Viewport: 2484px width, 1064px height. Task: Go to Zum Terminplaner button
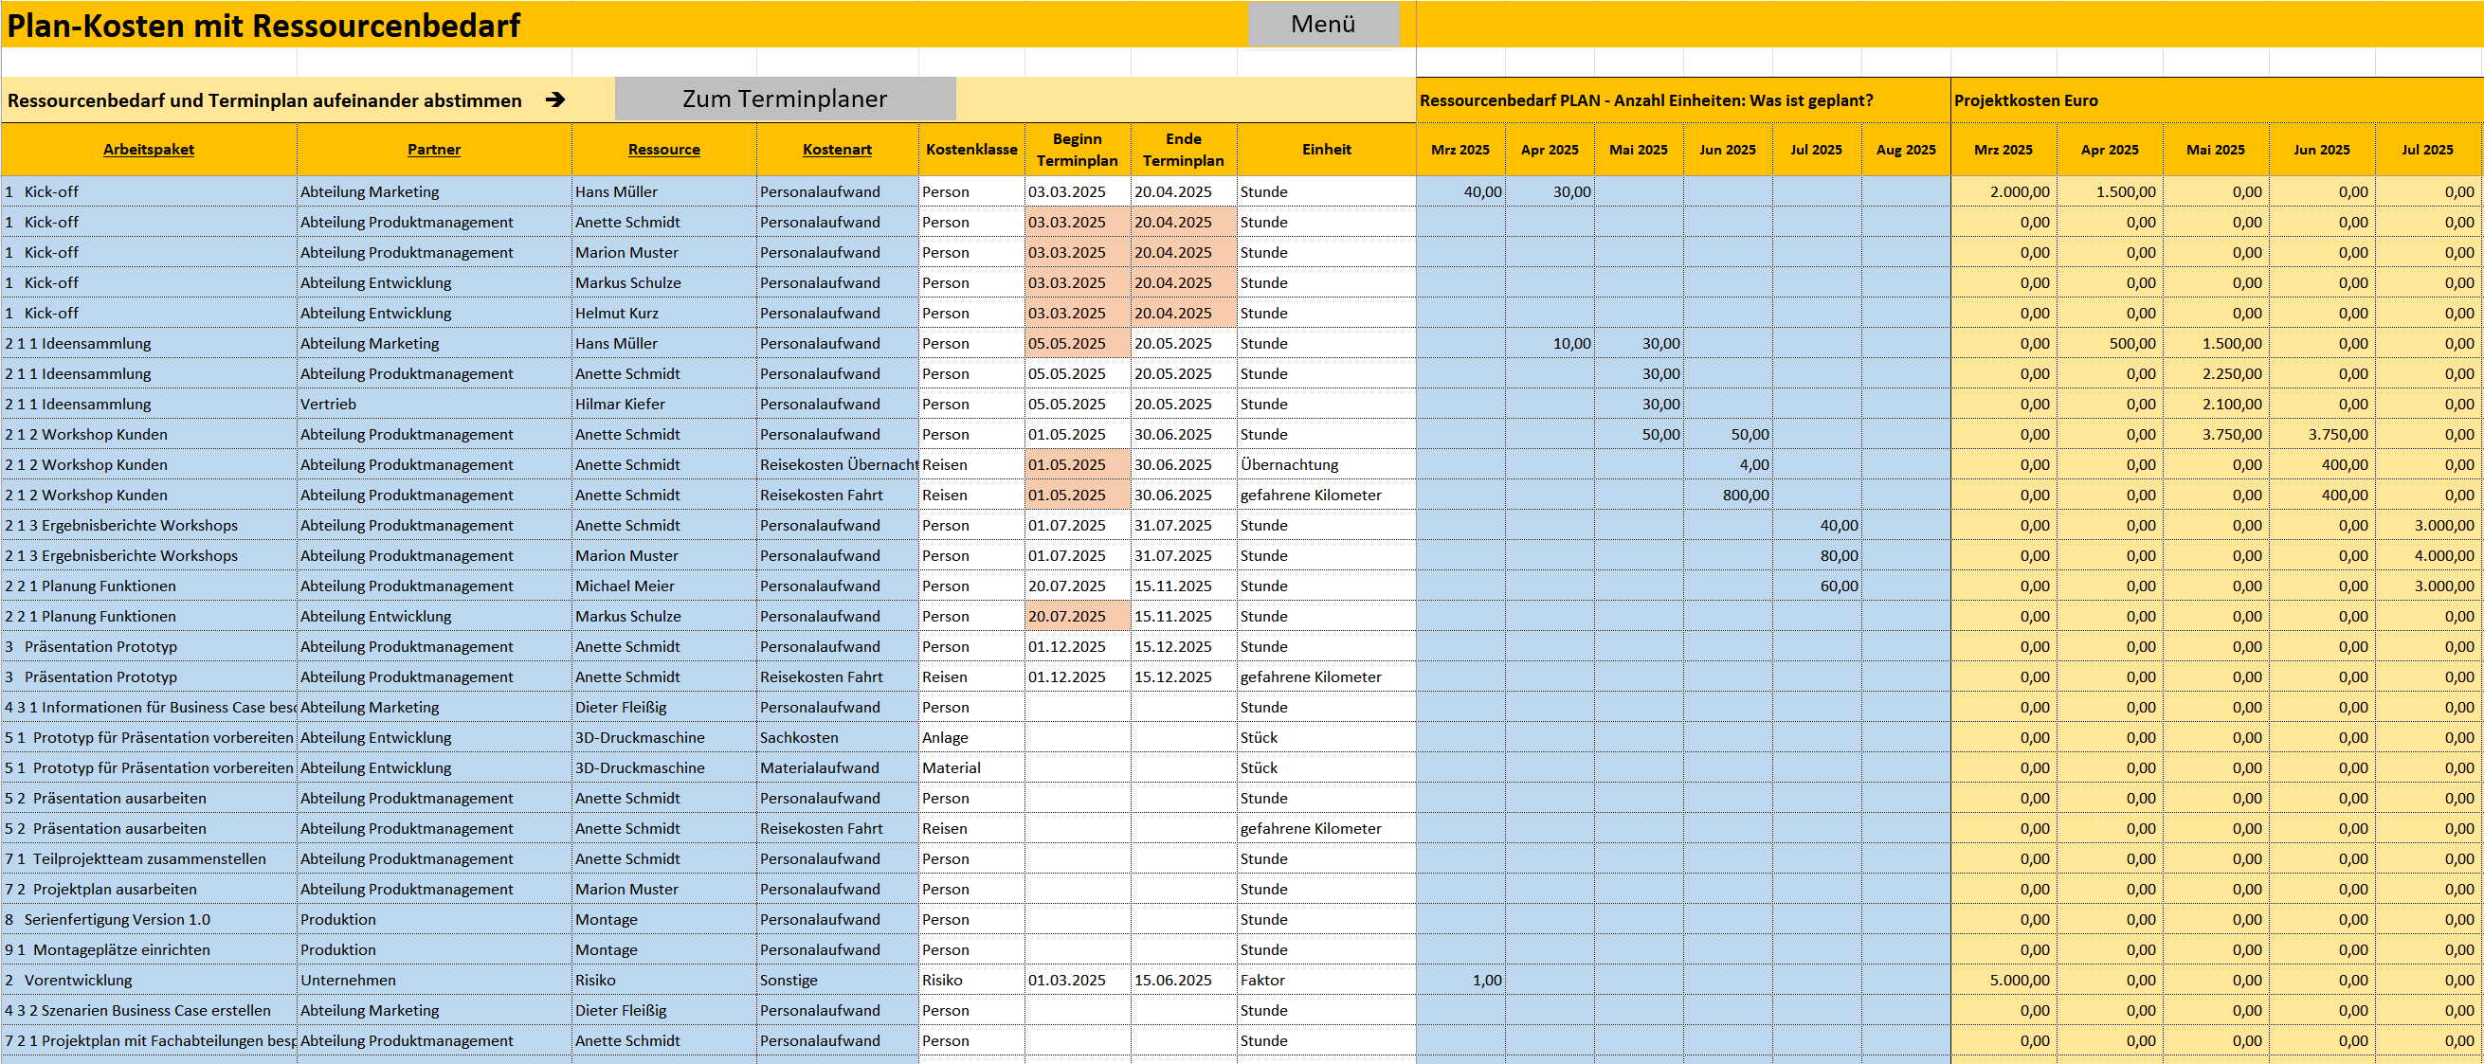(x=785, y=99)
